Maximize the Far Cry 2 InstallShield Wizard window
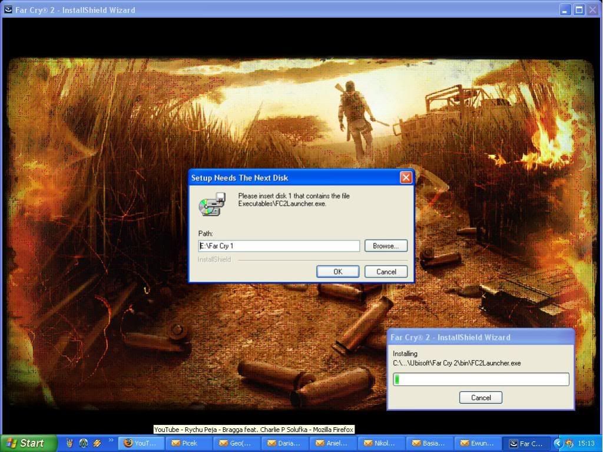Screen dimensions: 603x452 pyautogui.click(x=579, y=9)
